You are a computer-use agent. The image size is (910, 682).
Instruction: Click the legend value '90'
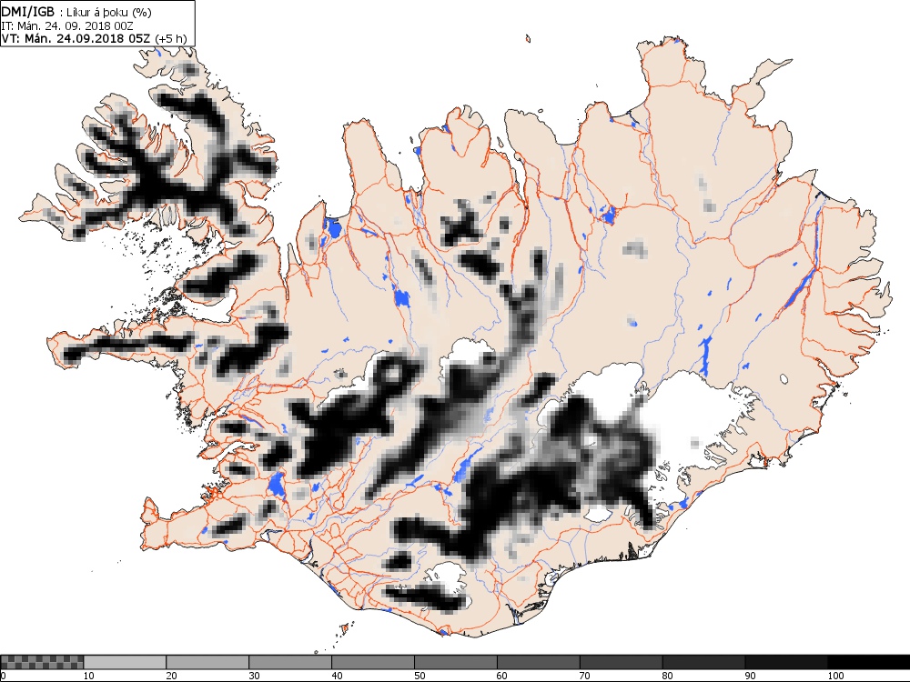coord(751,676)
